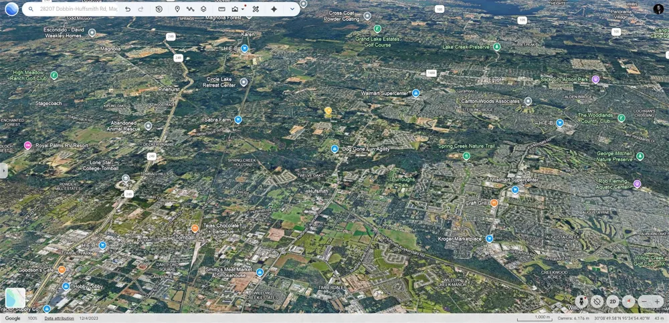Click the Kroger Marketplace store marker

coord(490,239)
